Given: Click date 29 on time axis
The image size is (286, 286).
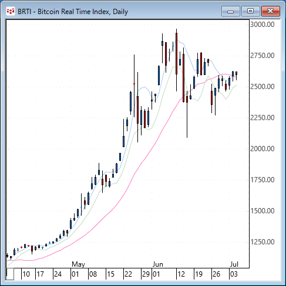Looking at the screenshot, I should pos(146,274).
